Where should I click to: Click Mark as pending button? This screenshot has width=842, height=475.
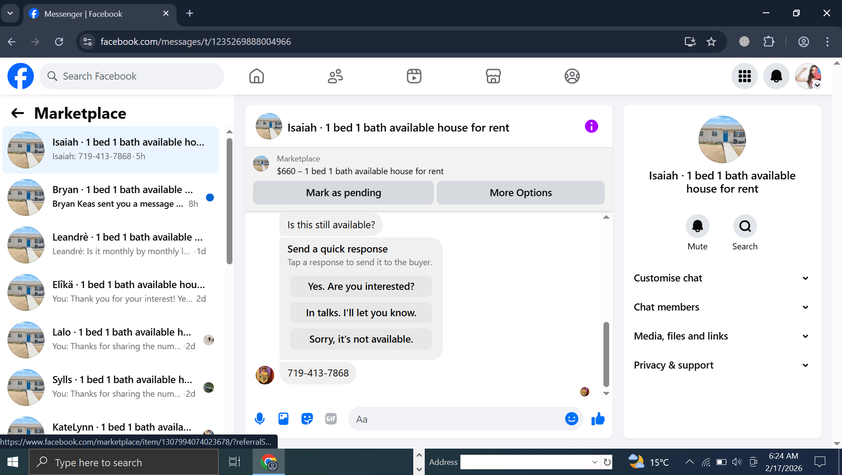(343, 193)
